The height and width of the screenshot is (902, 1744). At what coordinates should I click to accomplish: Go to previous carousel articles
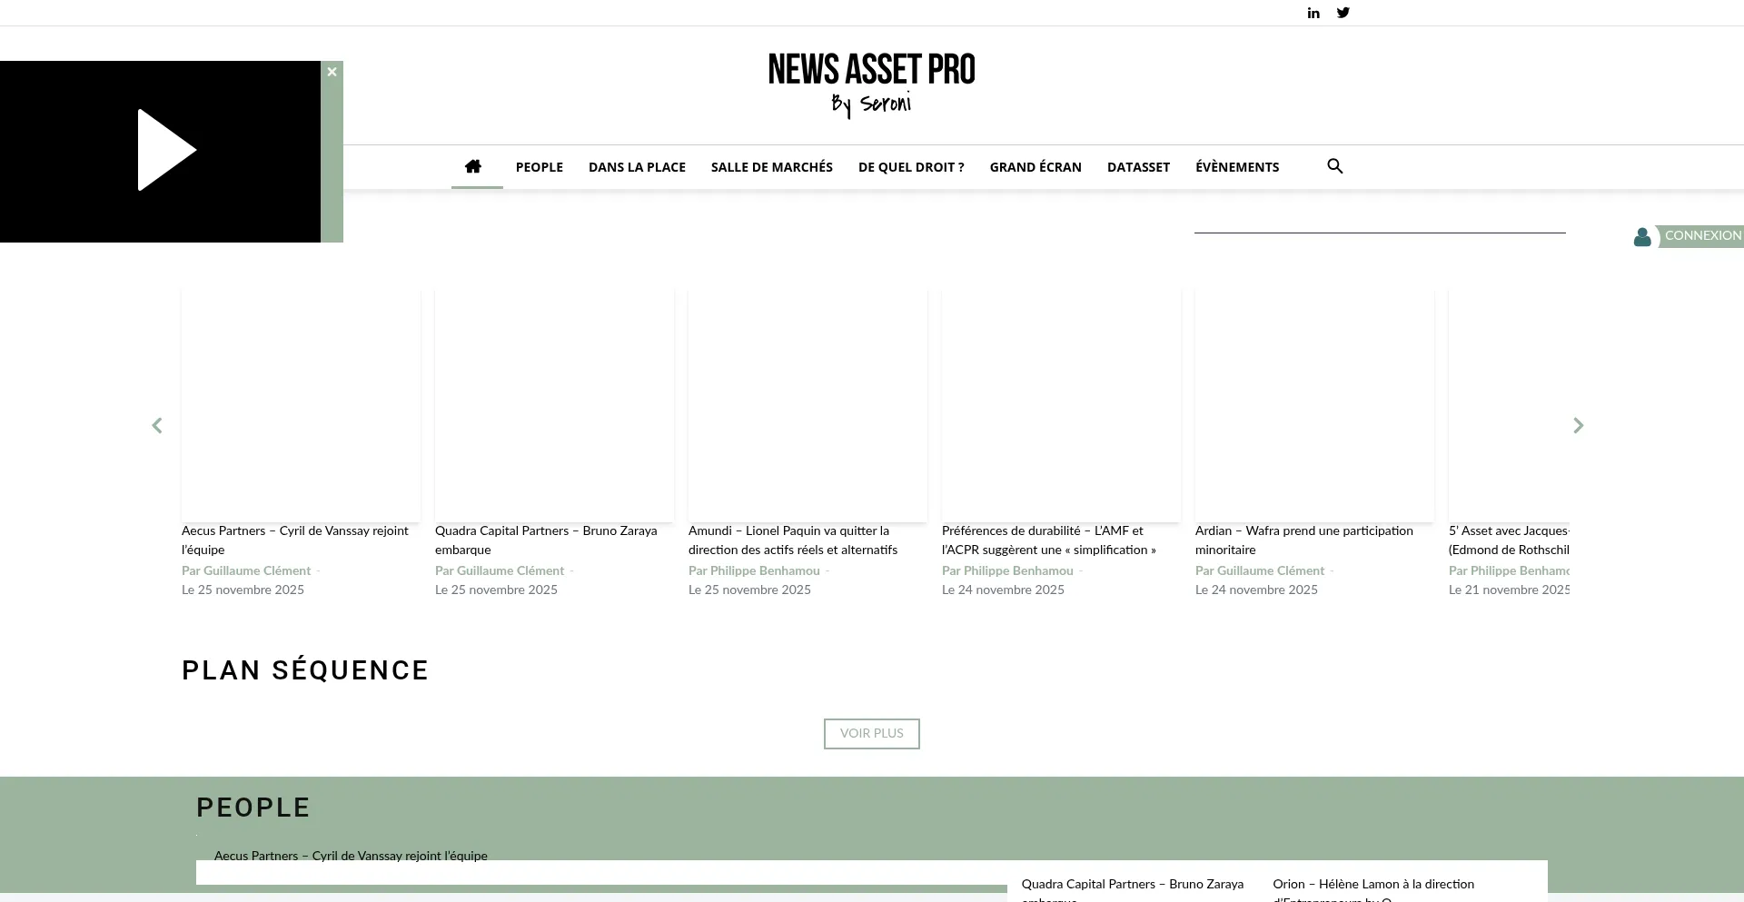coord(157,425)
